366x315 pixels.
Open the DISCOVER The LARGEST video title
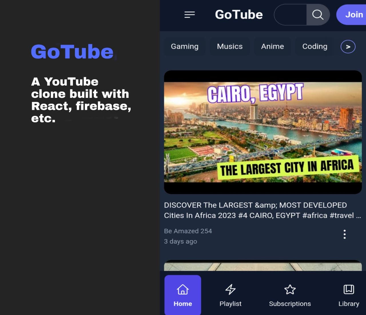pos(262,210)
